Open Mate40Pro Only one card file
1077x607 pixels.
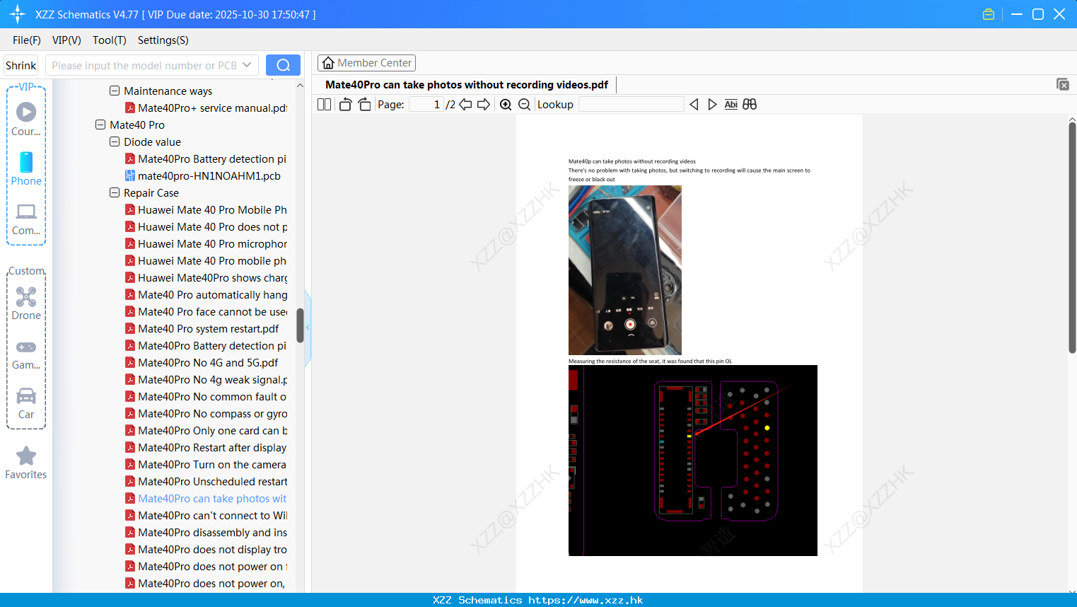[x=206, y=431]
